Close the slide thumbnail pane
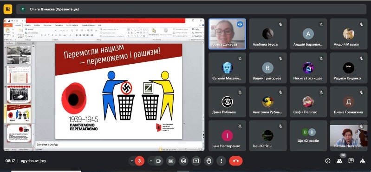This screenshot has width=371, height=172. pyautogui.click(x=33, y=43)
